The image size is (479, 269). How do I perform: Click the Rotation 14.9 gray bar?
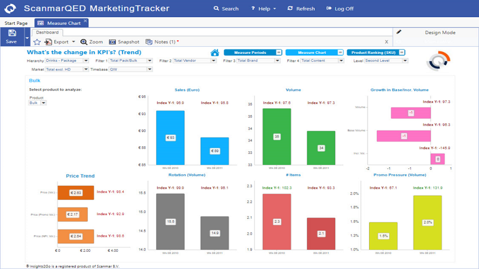tap(215, 233)
